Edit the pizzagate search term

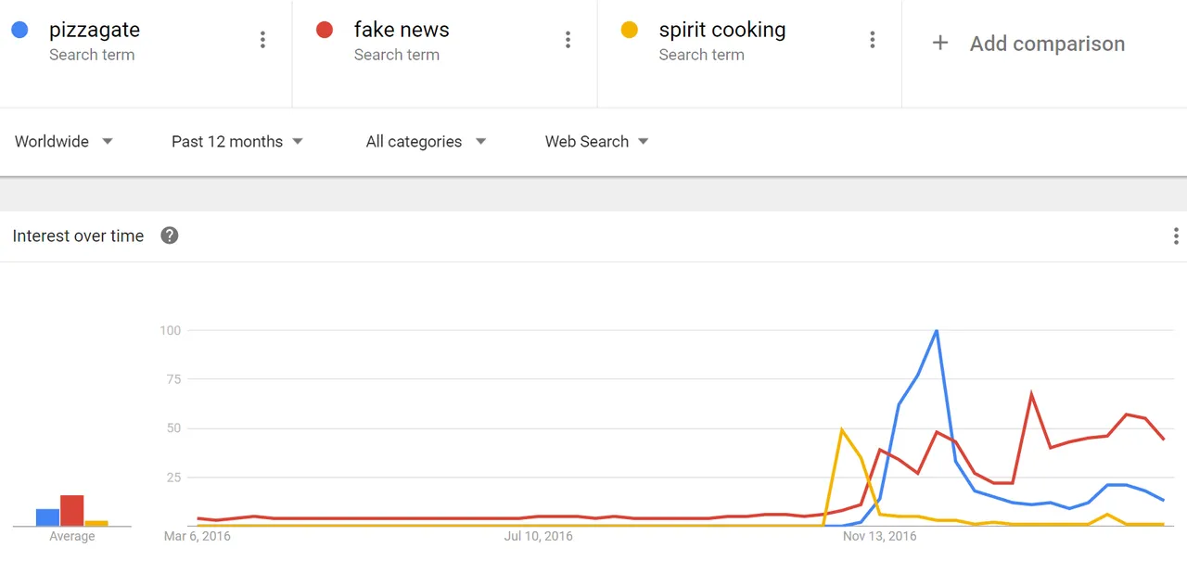click(x=95, y=30)
